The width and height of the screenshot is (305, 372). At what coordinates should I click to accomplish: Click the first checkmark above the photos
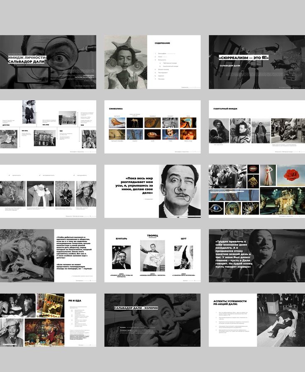pyautogui.click(x=10, y=175)
